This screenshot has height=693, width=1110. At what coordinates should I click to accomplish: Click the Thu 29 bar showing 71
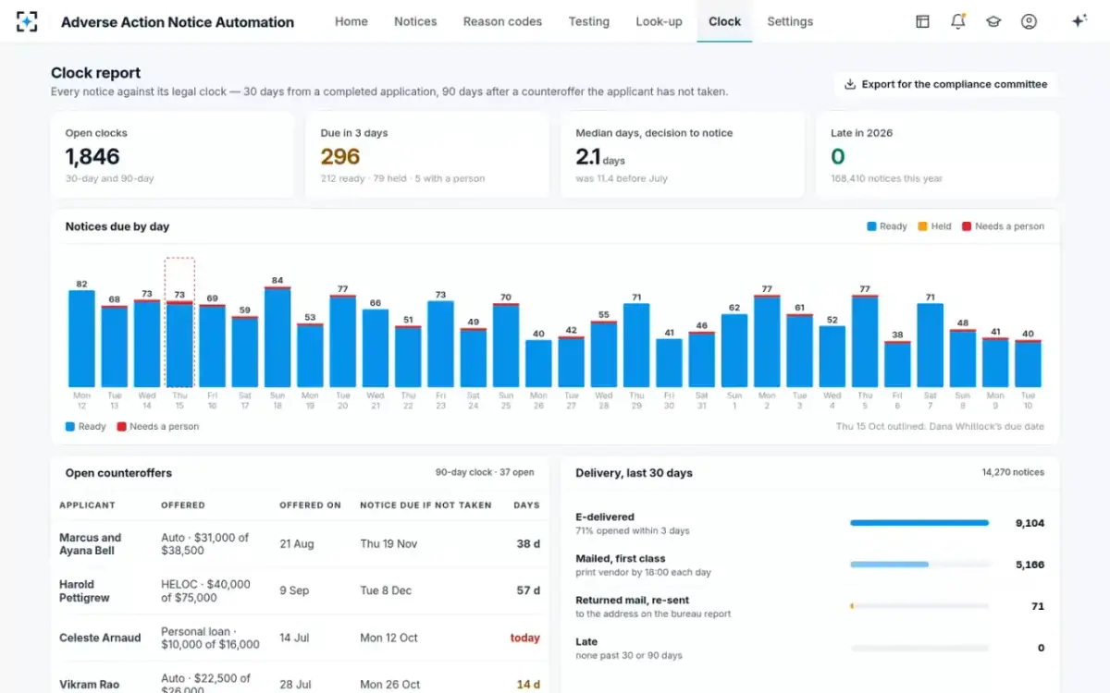tap(636, 345)
